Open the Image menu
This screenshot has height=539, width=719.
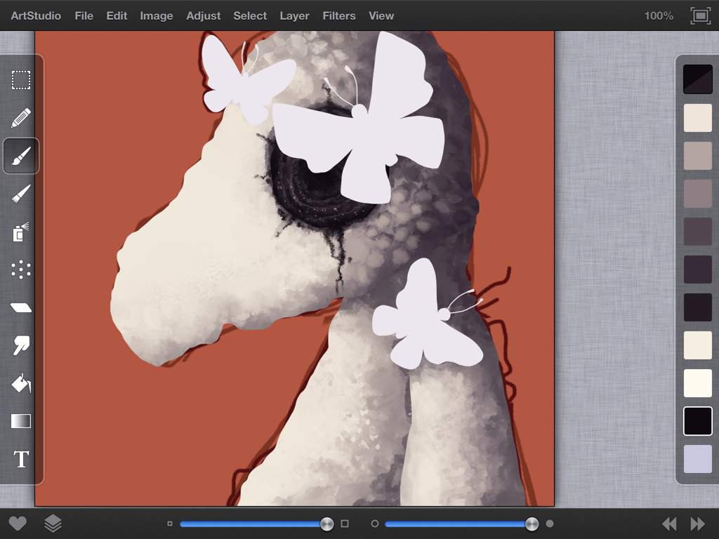coord(157,16)
